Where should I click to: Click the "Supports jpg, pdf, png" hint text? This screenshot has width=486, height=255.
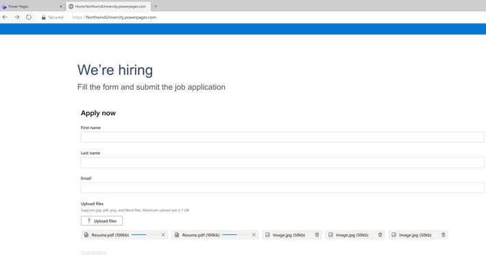[135, 210]
